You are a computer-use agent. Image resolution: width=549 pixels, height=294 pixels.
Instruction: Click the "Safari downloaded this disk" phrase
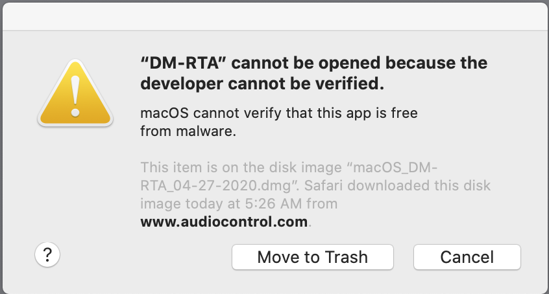click(397, 186)
